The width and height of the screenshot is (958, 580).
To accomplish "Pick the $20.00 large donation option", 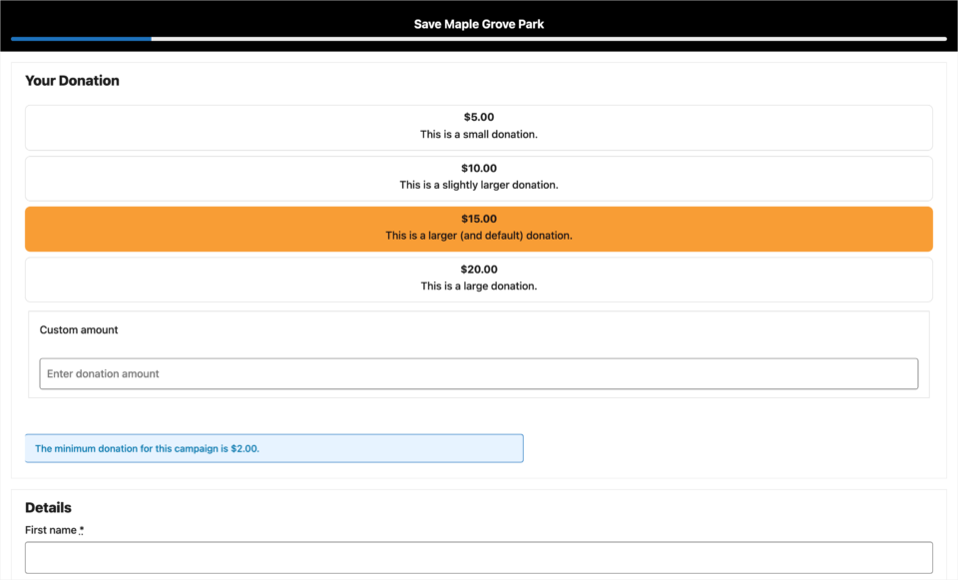I will pos(478,280).
